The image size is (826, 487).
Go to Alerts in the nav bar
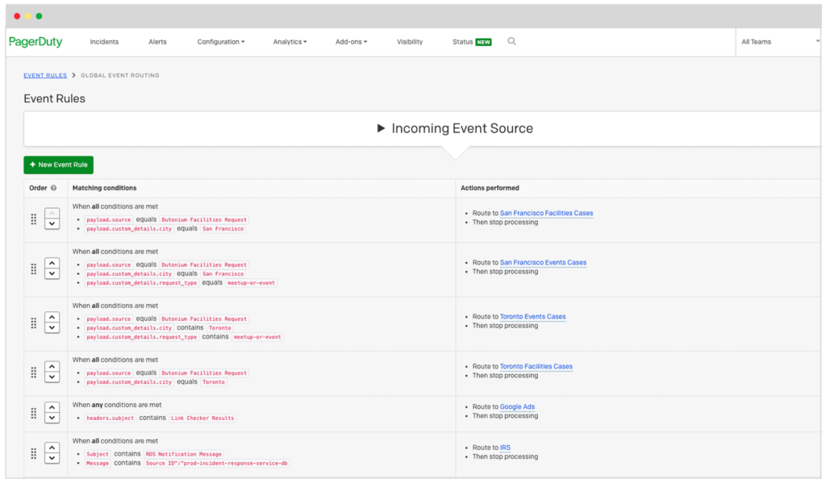[157, 42]
